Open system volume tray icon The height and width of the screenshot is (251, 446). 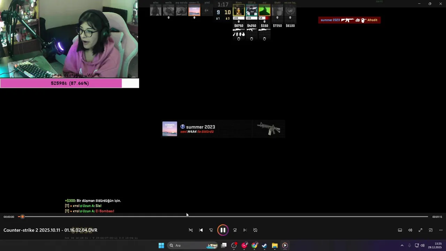pyautogui.click(x=422, y=245)
